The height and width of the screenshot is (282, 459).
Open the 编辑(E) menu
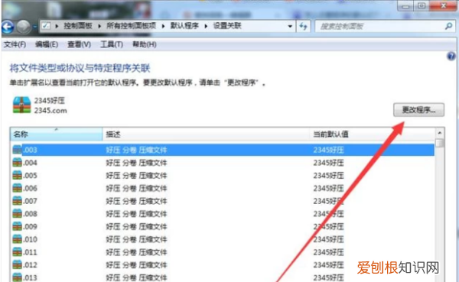pos(47,44)
